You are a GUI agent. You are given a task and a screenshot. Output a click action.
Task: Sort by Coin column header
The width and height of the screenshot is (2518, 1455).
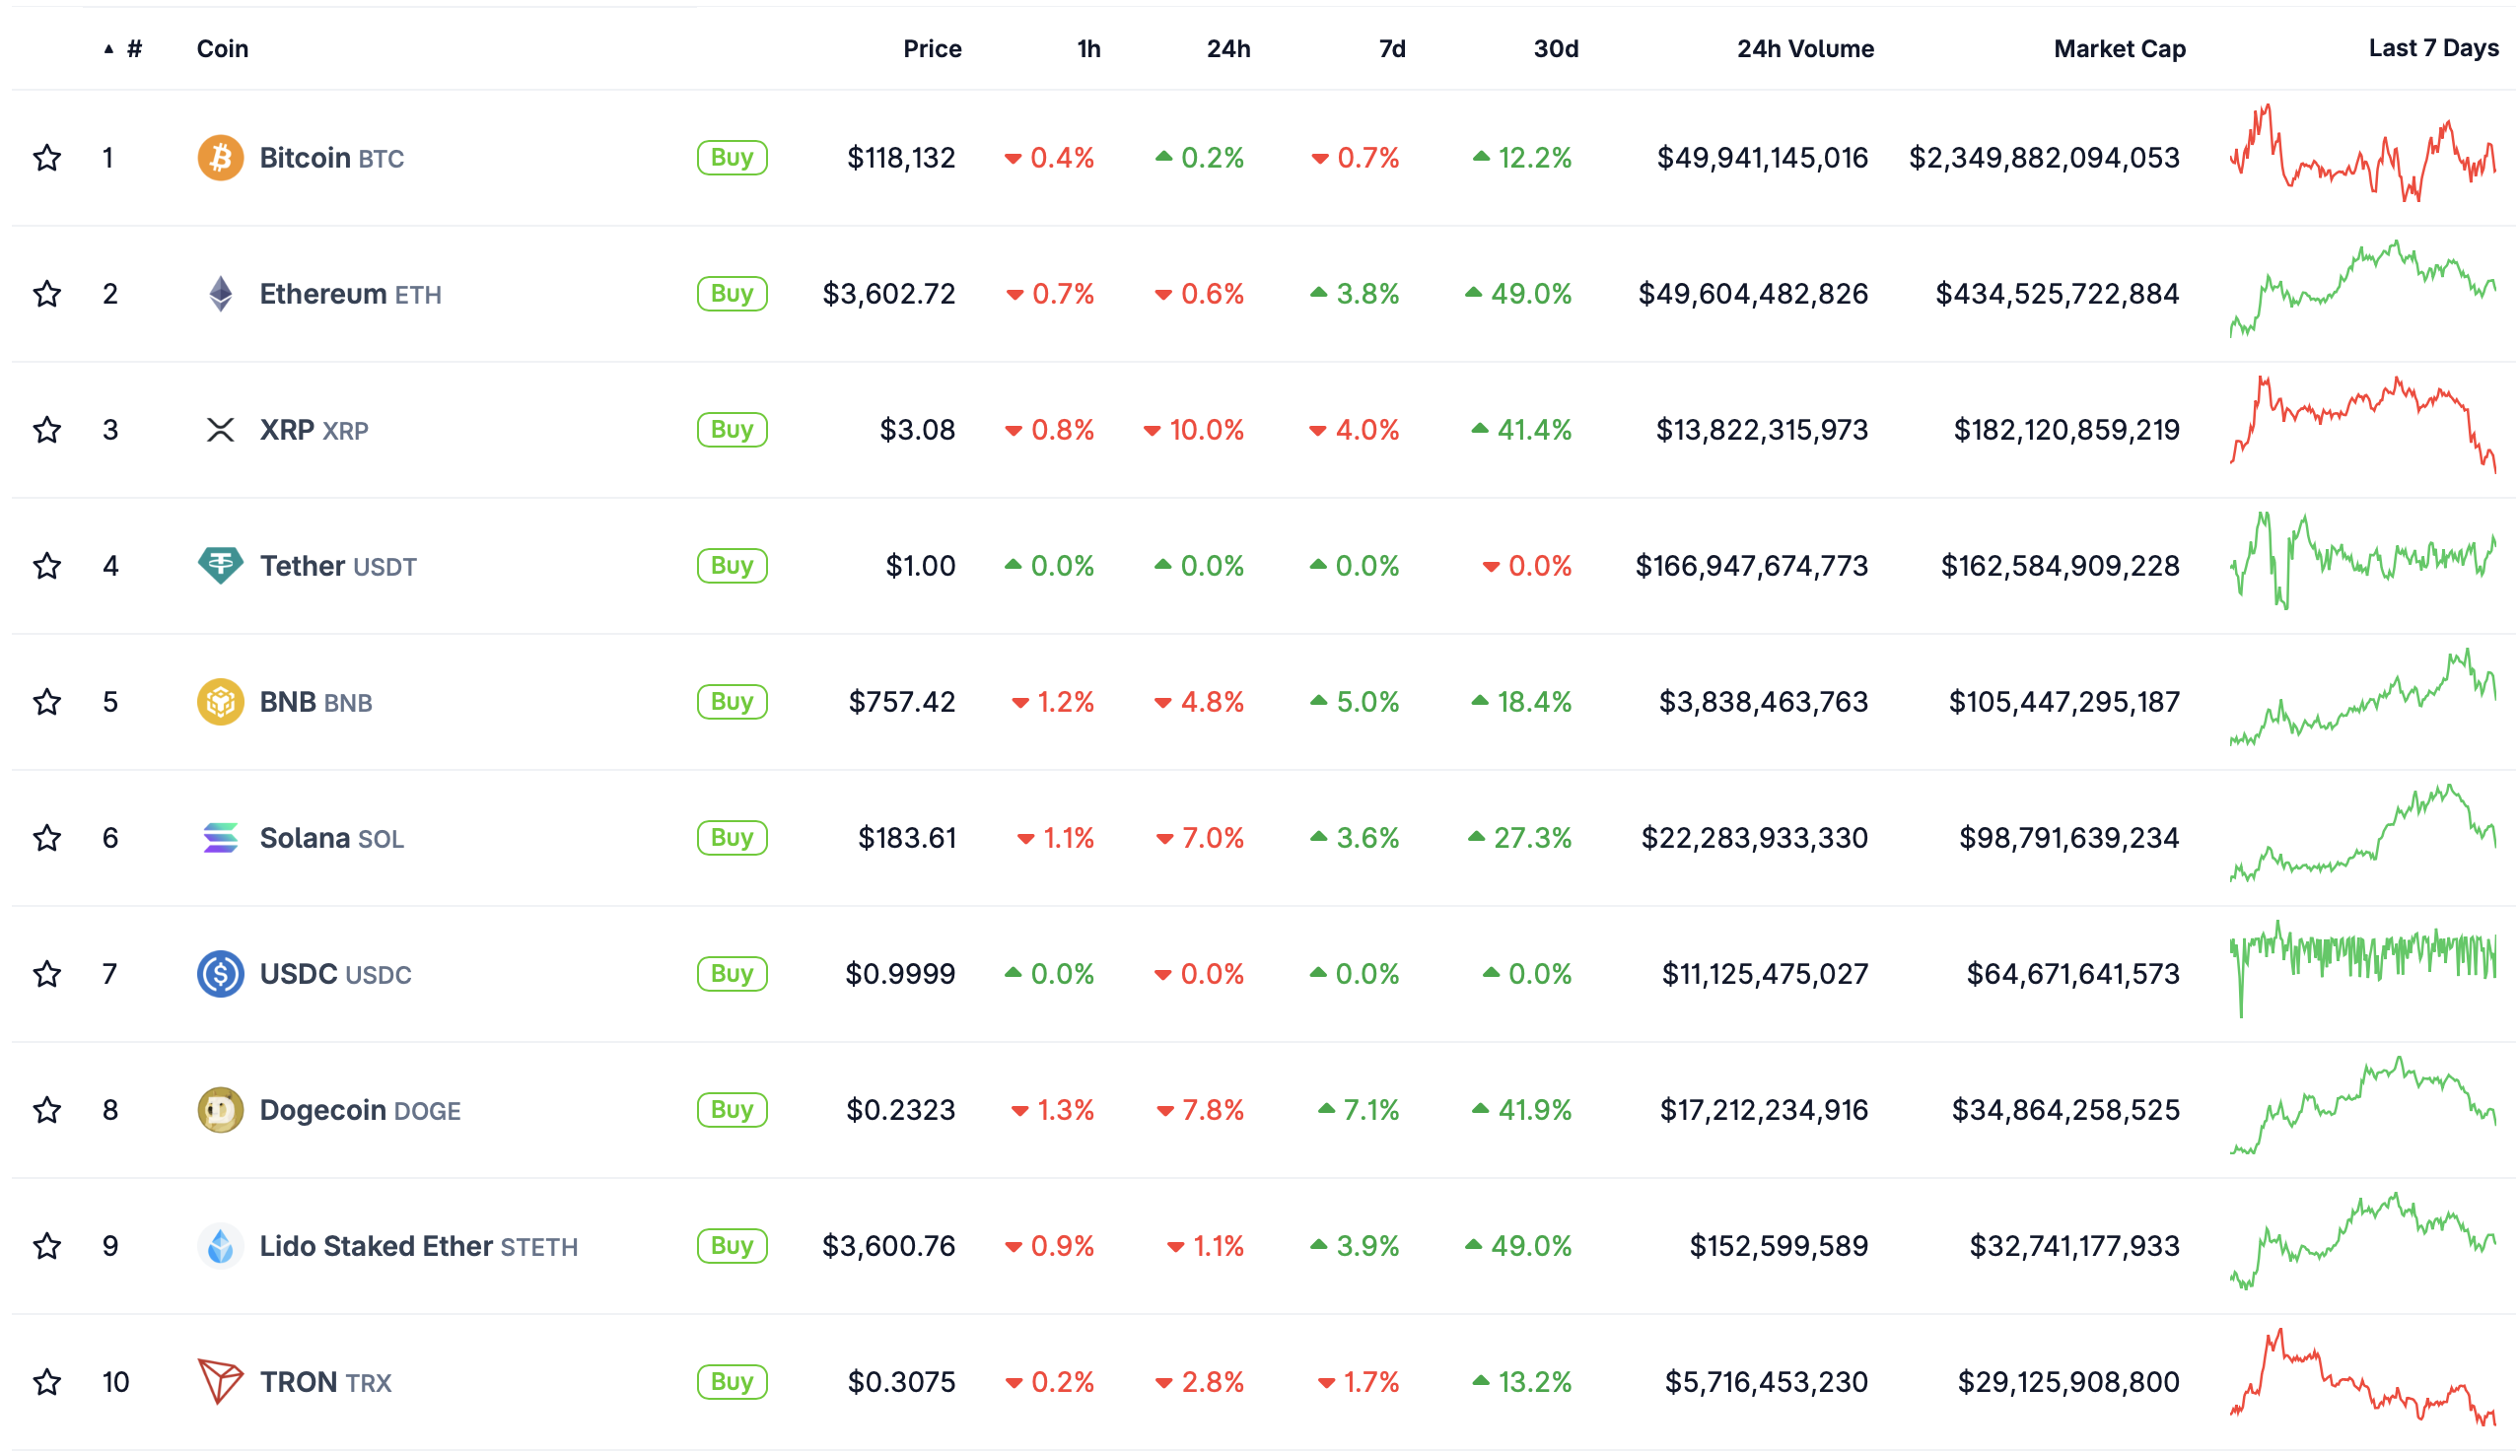point(222,49)
